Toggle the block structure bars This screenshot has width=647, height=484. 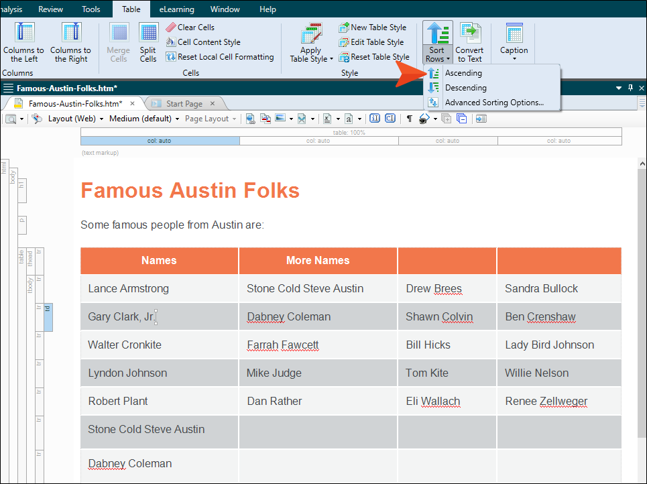tap(375, 119)
